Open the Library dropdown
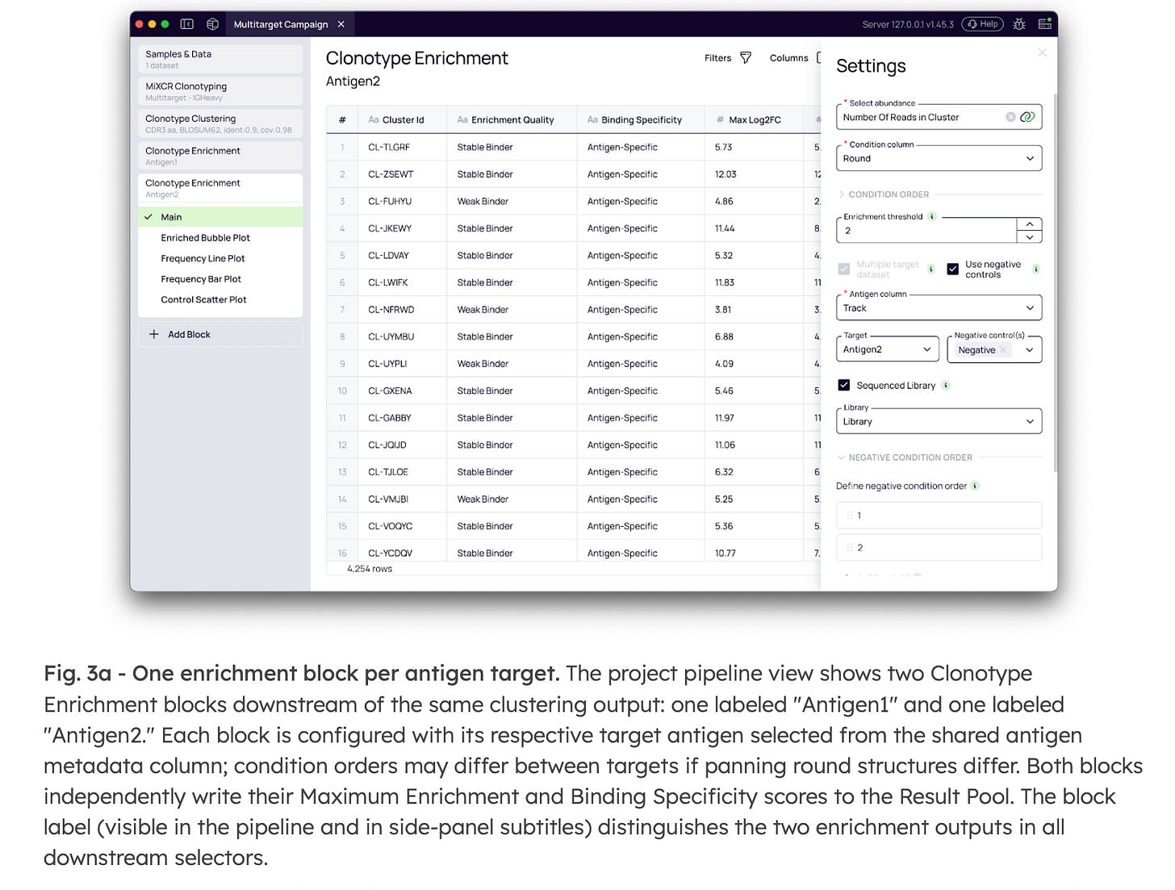The width and height of the screenshot is (1175, 890). 939,421
